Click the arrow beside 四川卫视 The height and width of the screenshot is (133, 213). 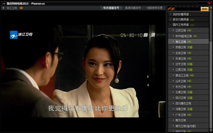tap(173, 97)
